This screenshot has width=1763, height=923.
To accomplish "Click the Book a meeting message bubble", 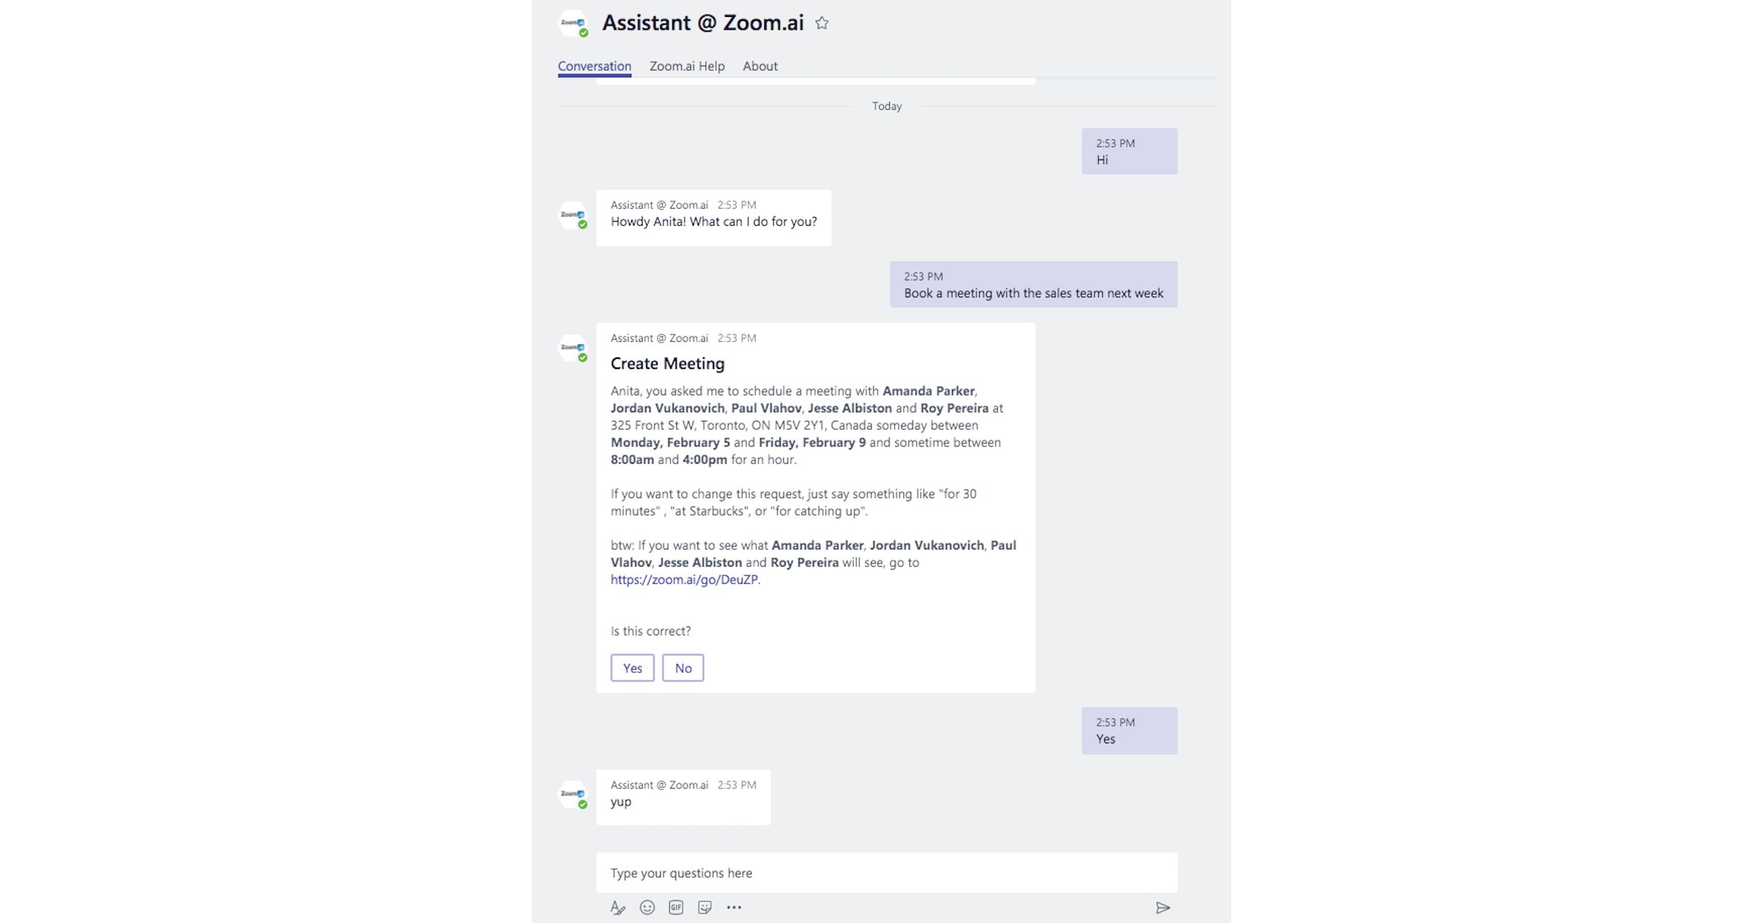I will [x=1032, y=284].
